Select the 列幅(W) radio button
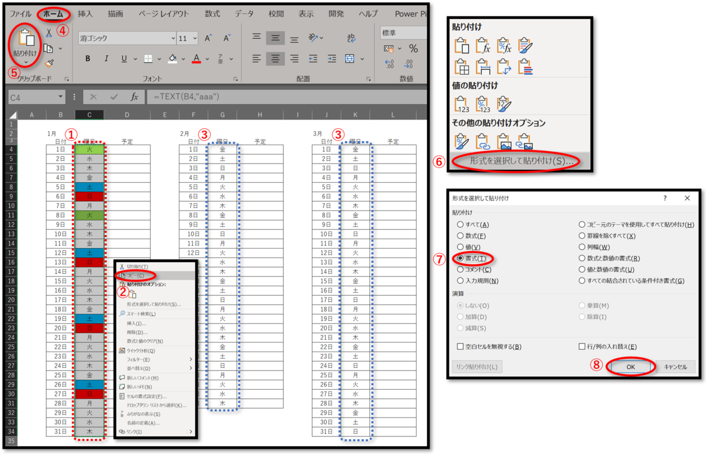The height and width of the screenshot is (454, 706). click(x=582, y=247)
